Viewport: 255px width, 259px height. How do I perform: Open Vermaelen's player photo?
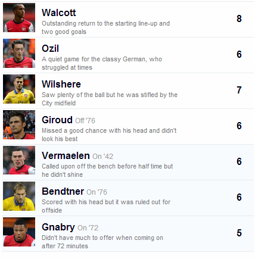tap(19, 160)
